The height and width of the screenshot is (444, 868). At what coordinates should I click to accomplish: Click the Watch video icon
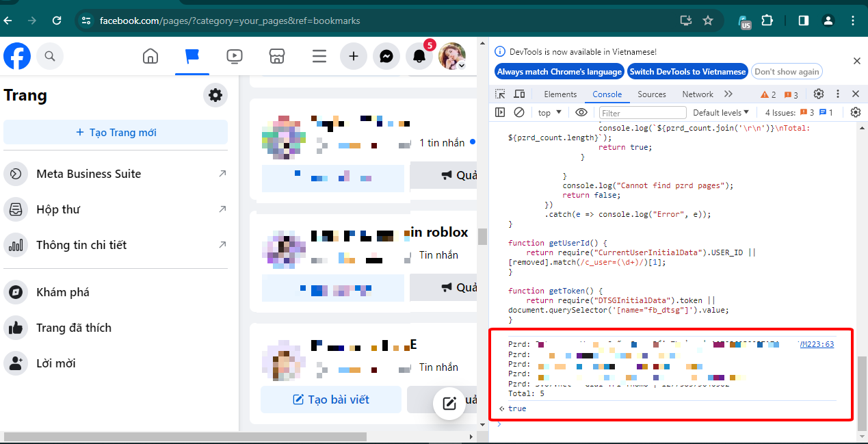pos(235,56)
